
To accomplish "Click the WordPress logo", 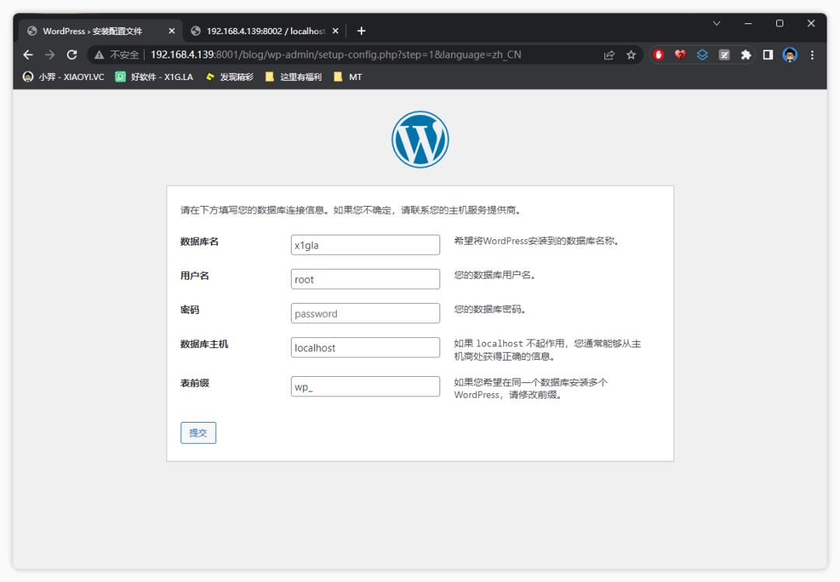I will coord(419,138).
